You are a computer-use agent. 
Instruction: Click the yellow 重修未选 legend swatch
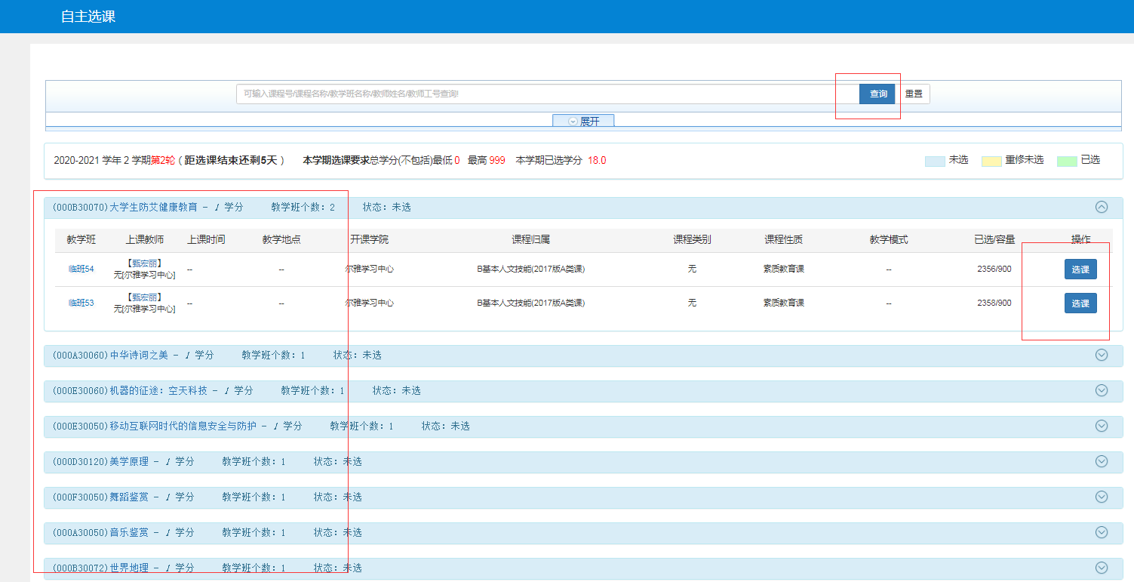pos(991,161)
